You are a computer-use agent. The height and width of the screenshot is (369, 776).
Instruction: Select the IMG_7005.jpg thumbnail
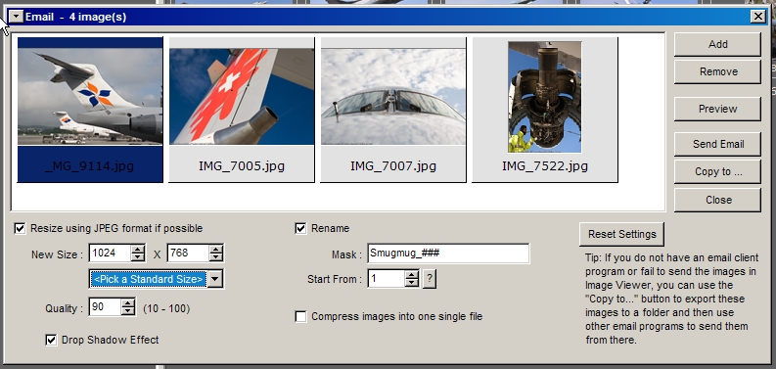[242, 110]
